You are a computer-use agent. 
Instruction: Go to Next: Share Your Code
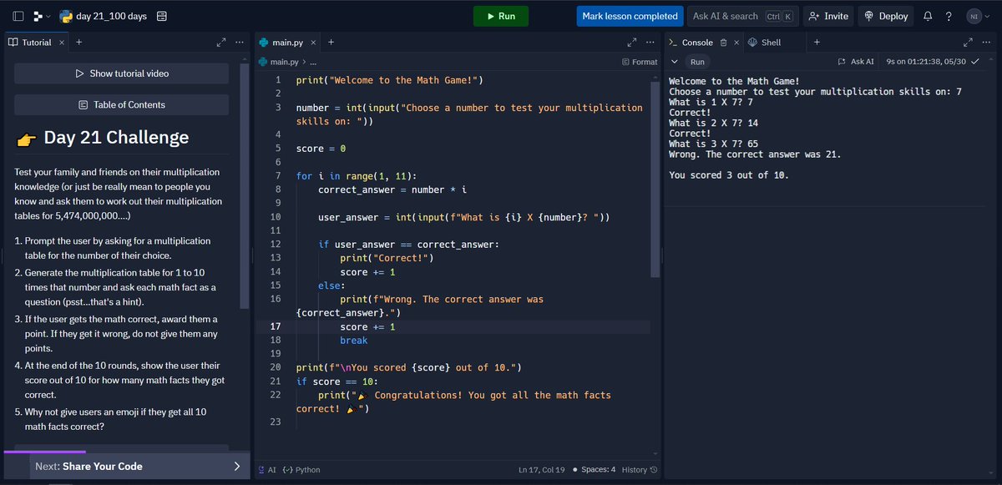click(139, 467)
